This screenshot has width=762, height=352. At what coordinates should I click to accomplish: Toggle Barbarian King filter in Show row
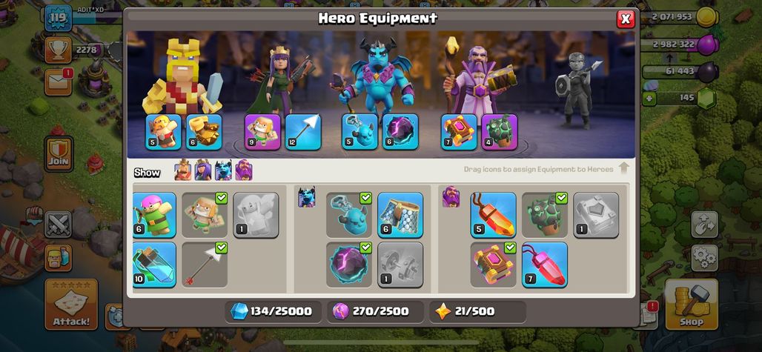coord(183,170)
